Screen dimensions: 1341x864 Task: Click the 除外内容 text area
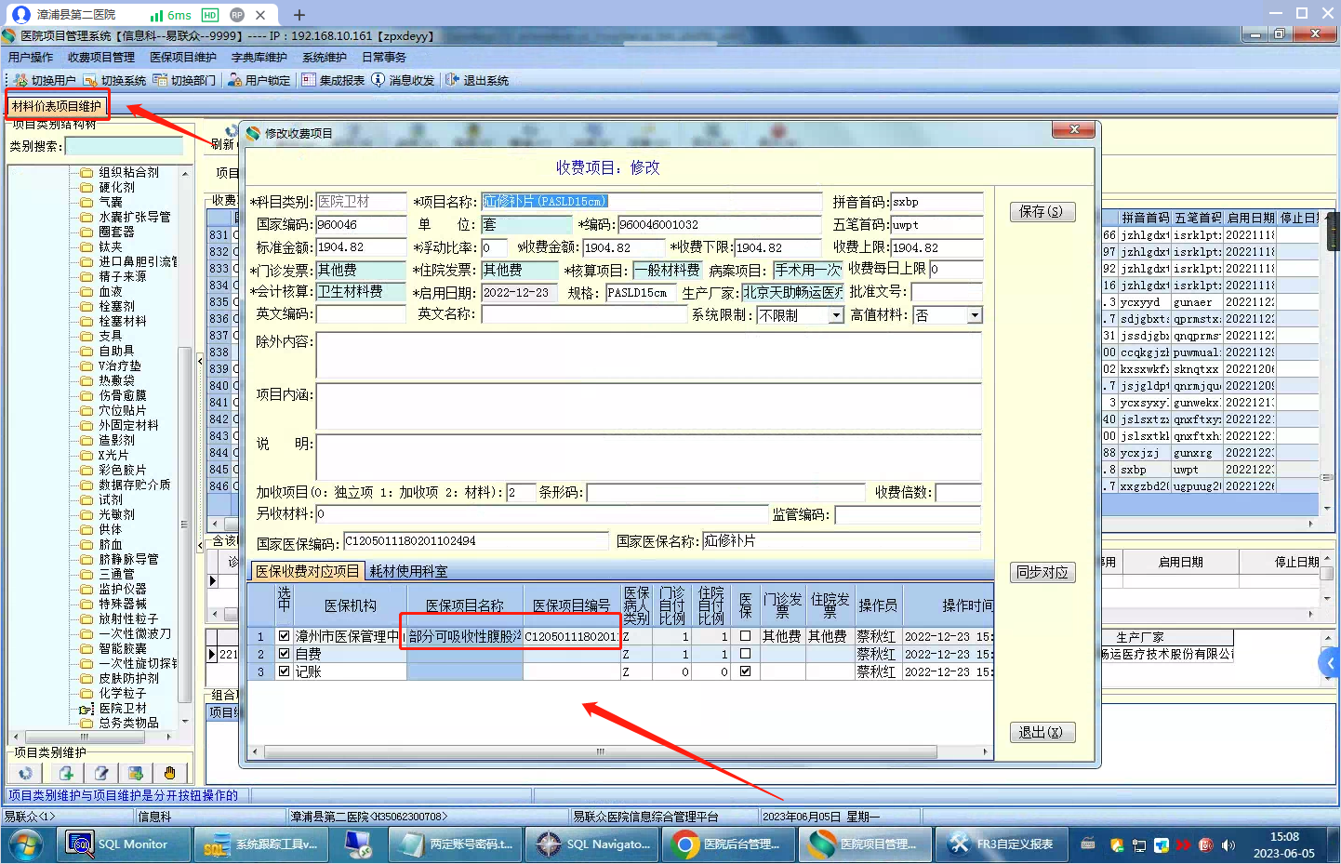[649, 354]
